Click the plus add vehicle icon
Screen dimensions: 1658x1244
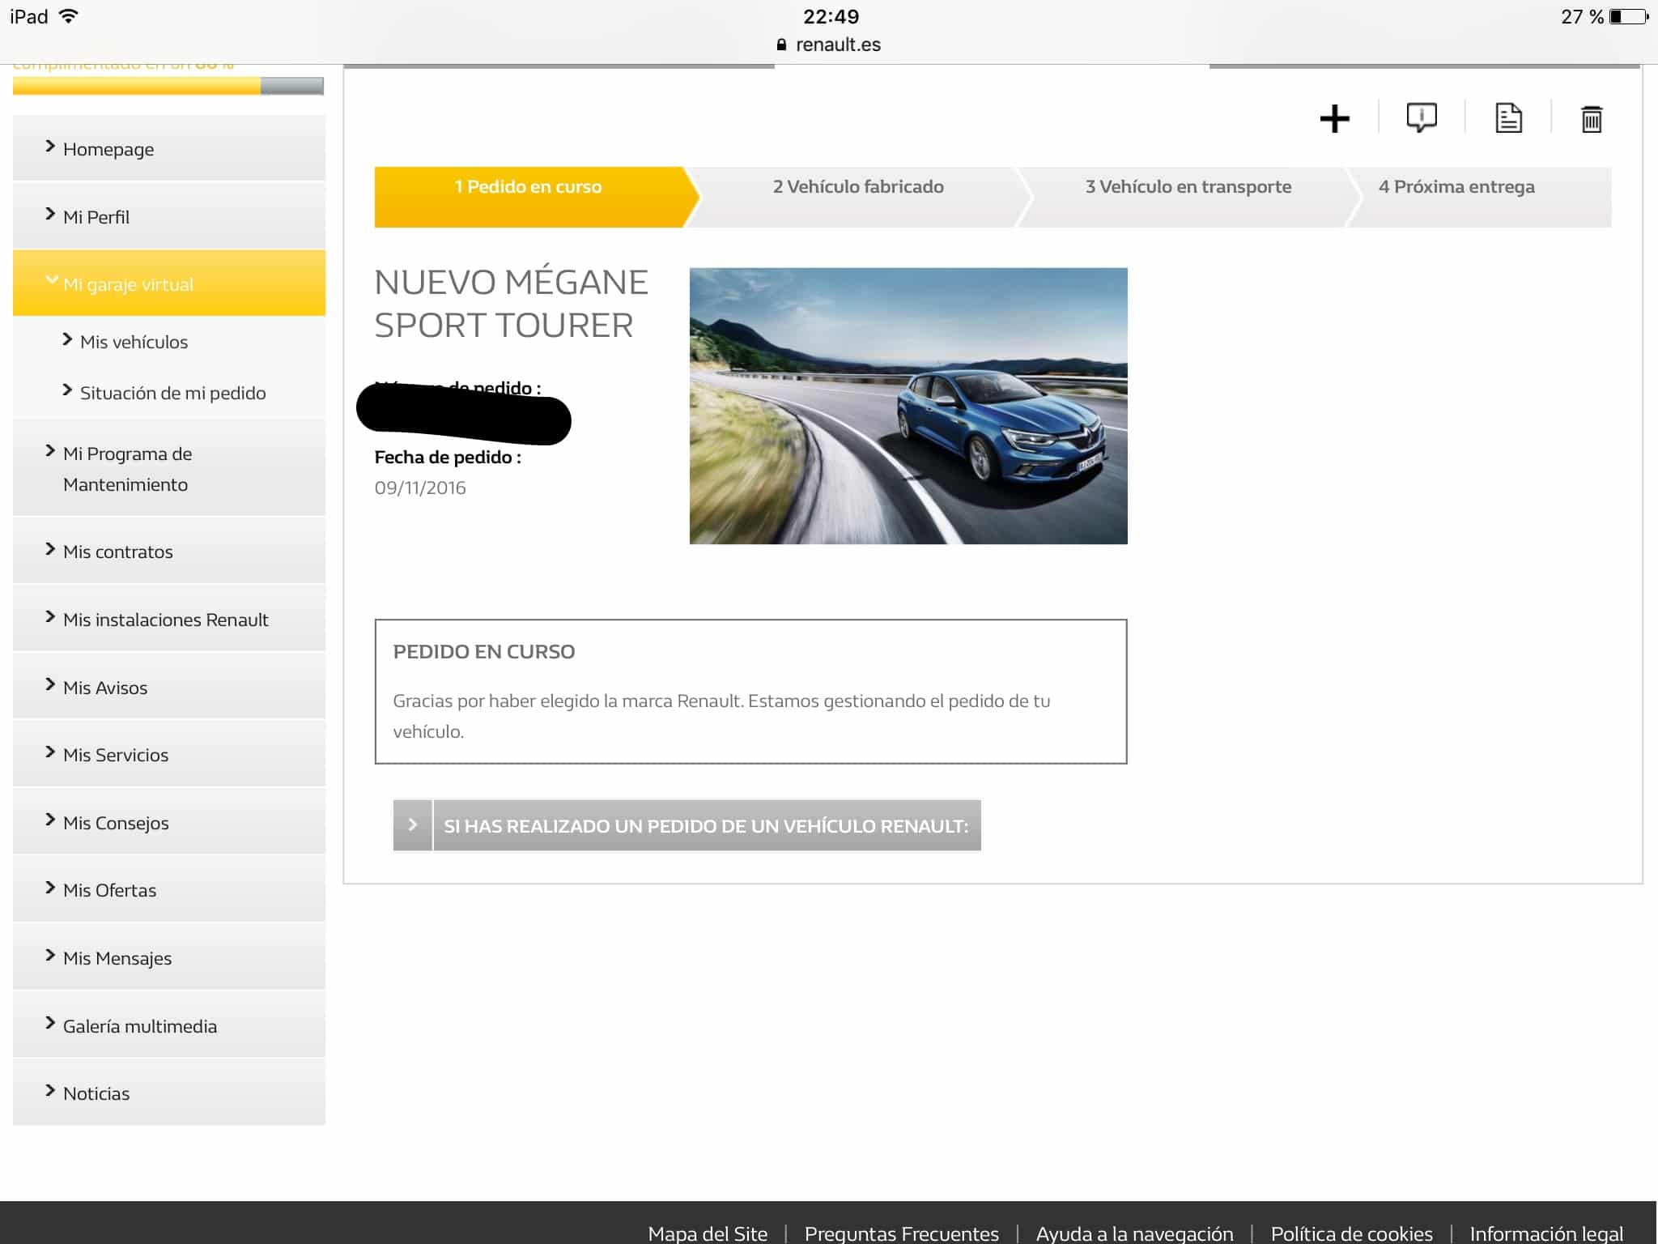(x=1334, y=119)
